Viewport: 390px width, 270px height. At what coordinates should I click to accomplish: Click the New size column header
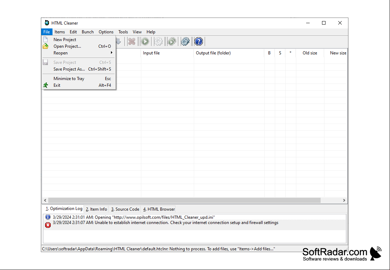(336, 53)
